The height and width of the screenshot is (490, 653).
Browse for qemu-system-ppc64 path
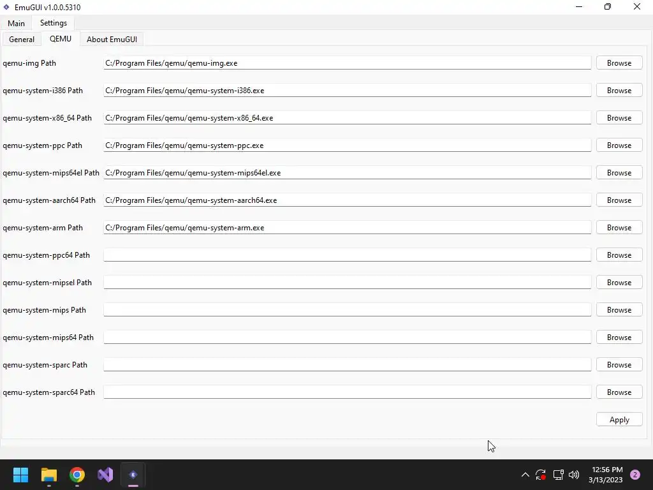pos(619,255)
